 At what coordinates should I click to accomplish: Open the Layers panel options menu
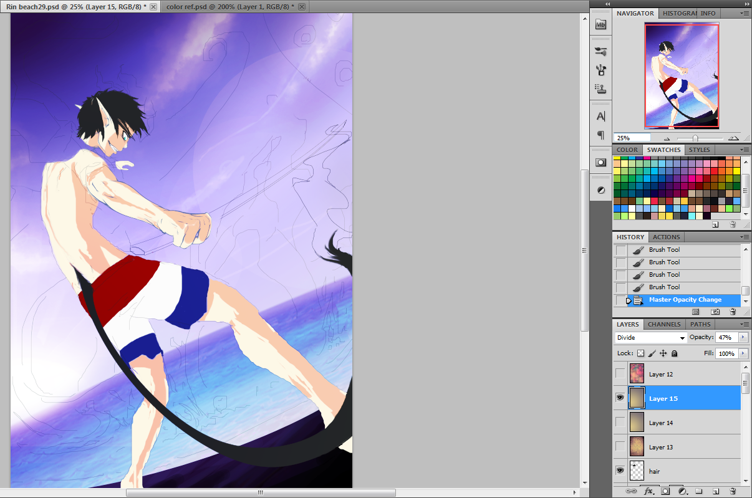(745, 324)
